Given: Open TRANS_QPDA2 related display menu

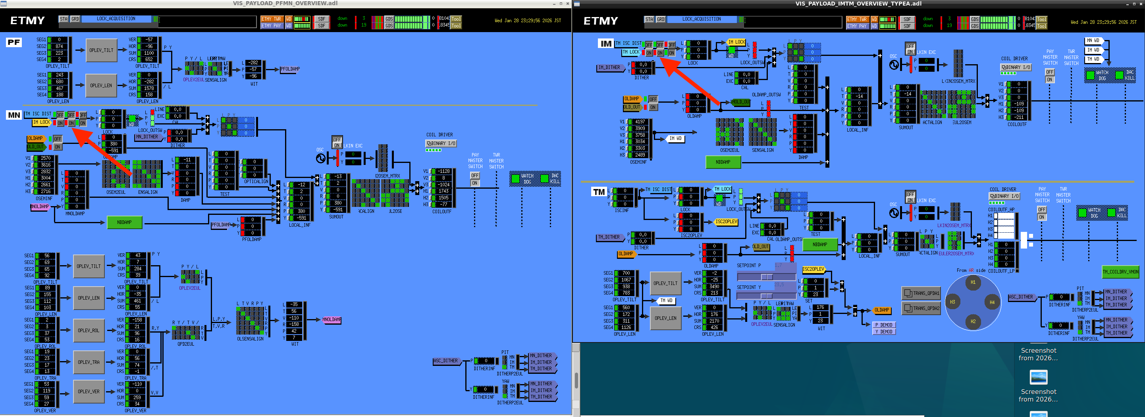Looking at the screenshot, I should (921, 308).
